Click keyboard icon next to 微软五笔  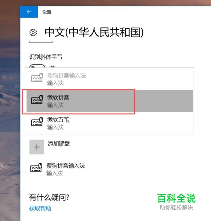[37, 122]
